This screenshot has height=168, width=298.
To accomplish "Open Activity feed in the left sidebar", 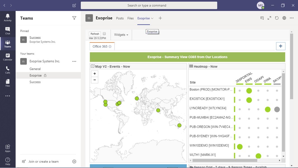I will point(8,17).
